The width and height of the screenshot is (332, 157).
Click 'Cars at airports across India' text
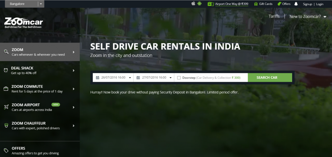(32, 110)
